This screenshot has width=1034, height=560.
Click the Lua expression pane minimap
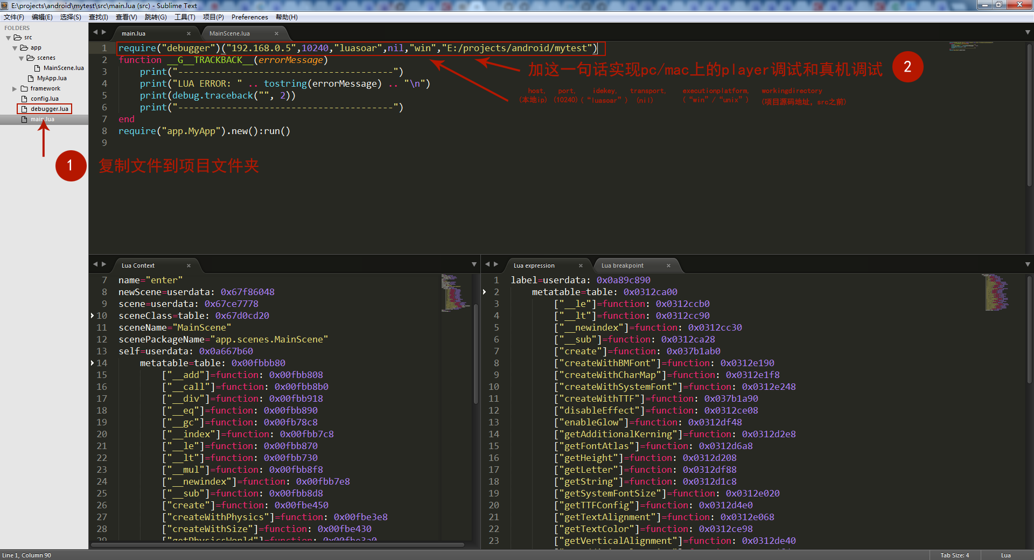point(995,292)
